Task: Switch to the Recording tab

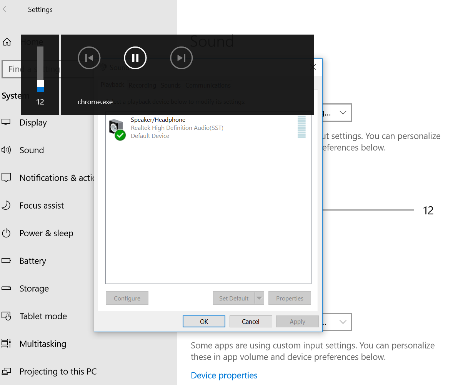Action: (x=142, y=85)
